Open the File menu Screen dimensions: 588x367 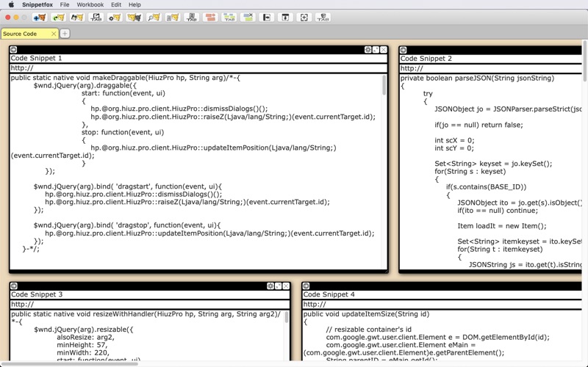pyautogui.click(x=65, y=4)
